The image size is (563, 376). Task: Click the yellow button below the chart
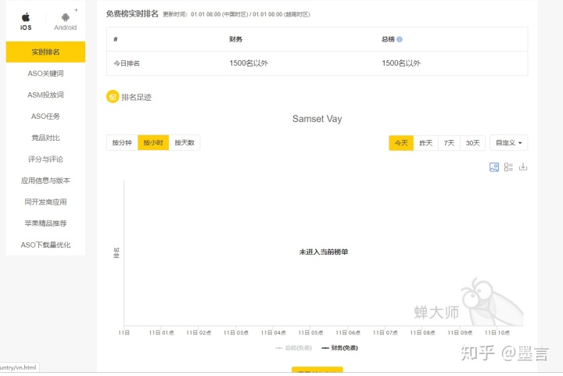point(317,370)
